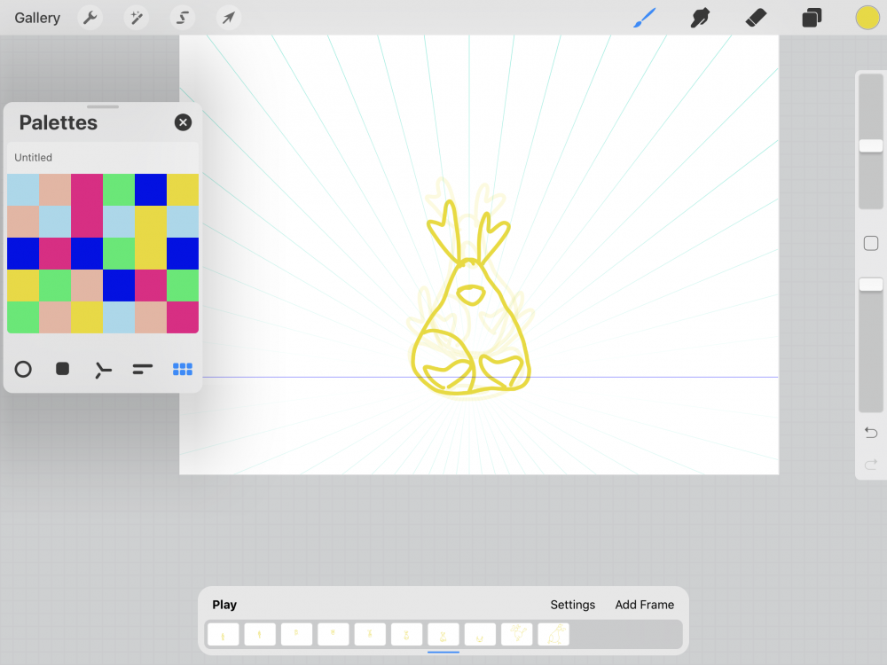Select the Smudge finger tool
This screenshot has height=665, width=887.
tap(700, 18)
